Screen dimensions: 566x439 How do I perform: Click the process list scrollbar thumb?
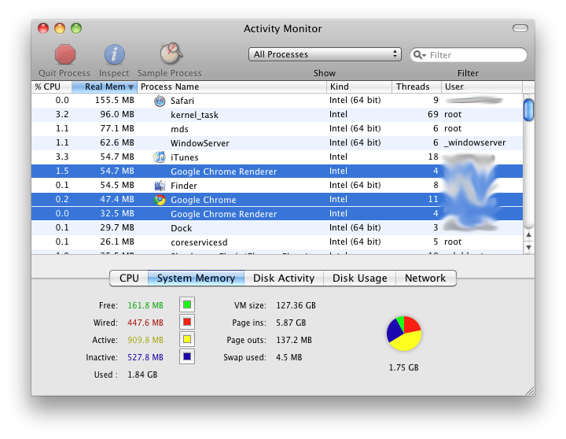[x=528, y=109]
